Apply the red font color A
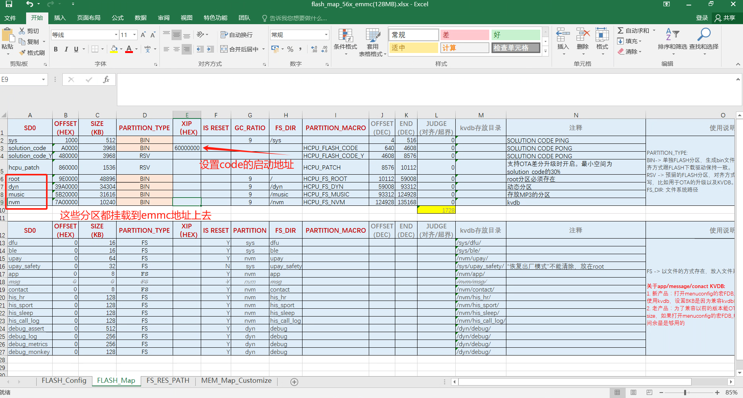Screen dimensions: 743x398 [x=129, y=49]
